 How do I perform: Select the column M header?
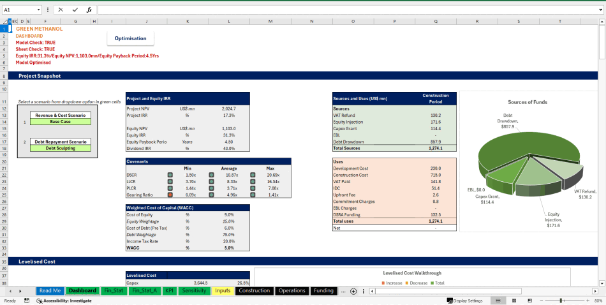(270, 22)
